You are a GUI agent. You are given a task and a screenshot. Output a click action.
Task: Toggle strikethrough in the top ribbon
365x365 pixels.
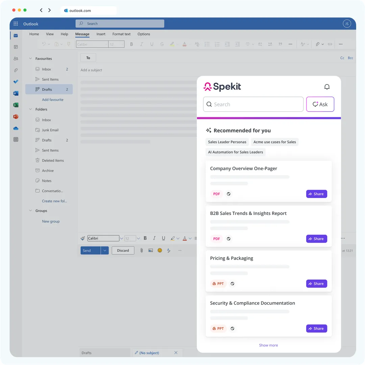click(162, 44)
